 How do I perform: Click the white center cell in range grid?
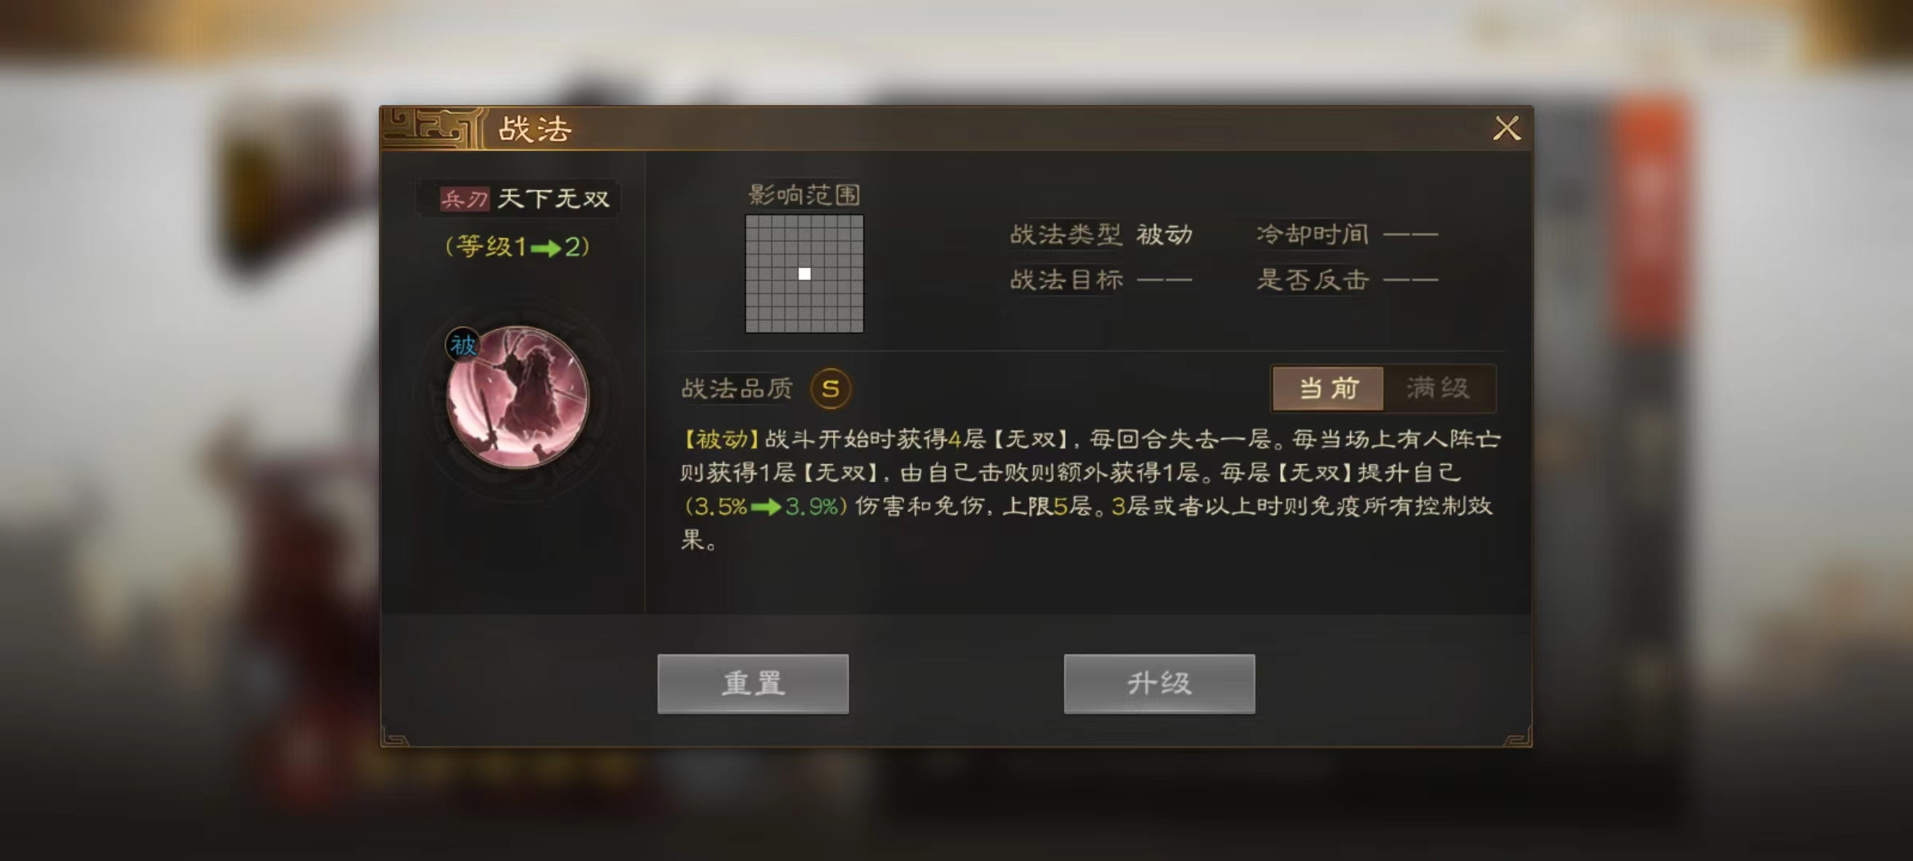tap(804, 273)
